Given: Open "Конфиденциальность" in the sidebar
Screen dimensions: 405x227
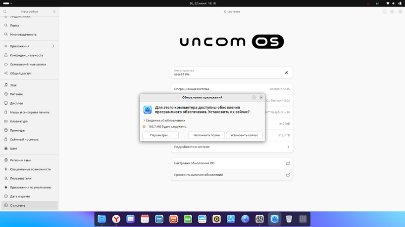Looking at the screenshot, I should (26, 55).
